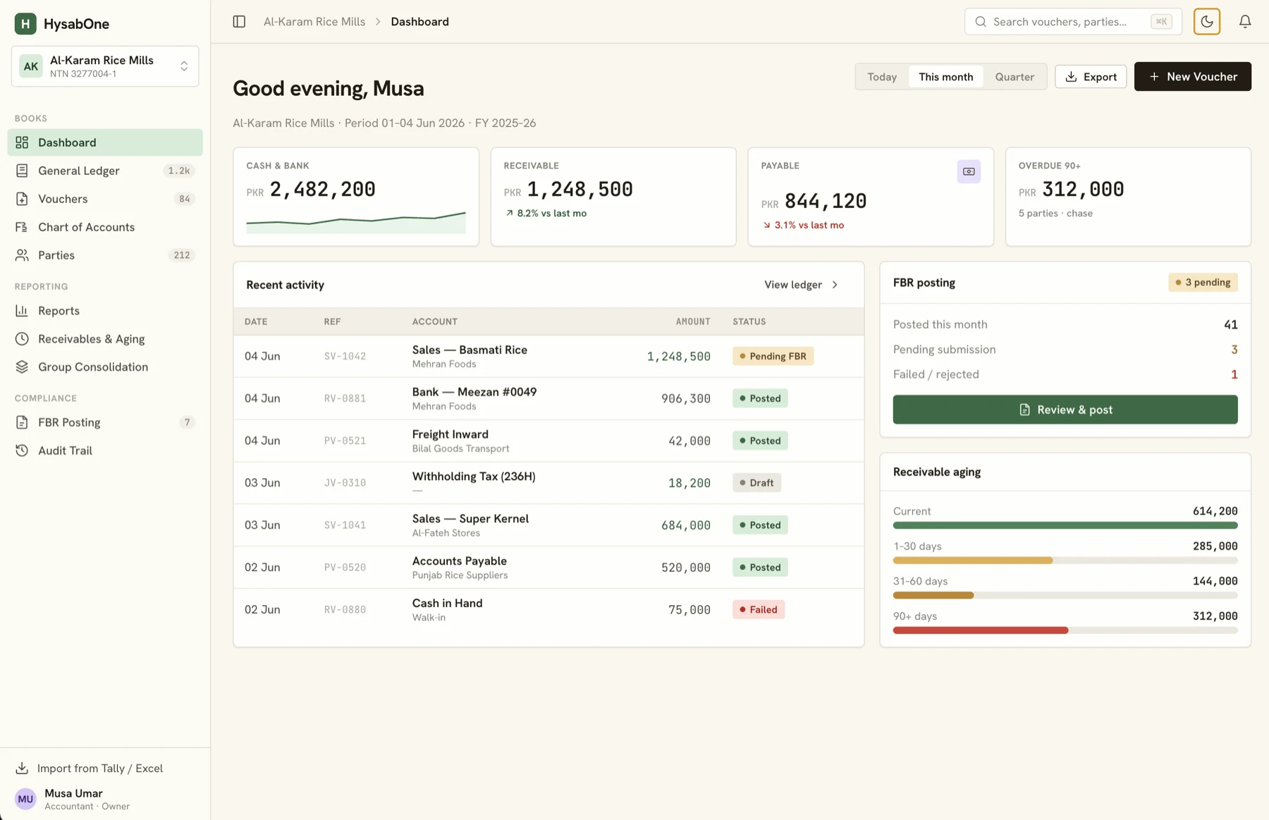The height and width of the screenshot is (820, 1269).
Task: Open the Accounts Payable PV-0520 entry
Action: click(x=548, y=568)
